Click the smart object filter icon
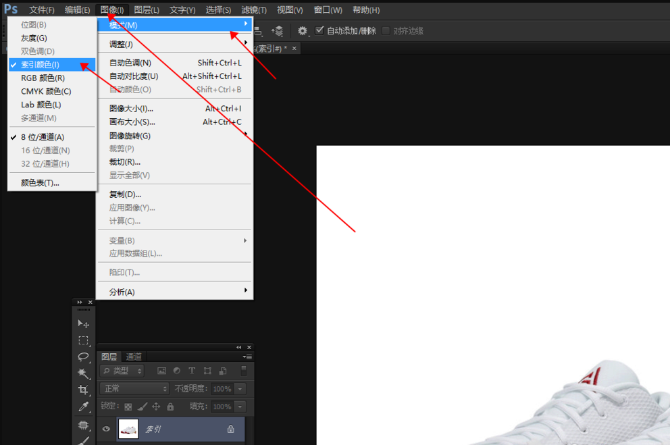Screen dimensions: 670x445 tap(223, 371)
